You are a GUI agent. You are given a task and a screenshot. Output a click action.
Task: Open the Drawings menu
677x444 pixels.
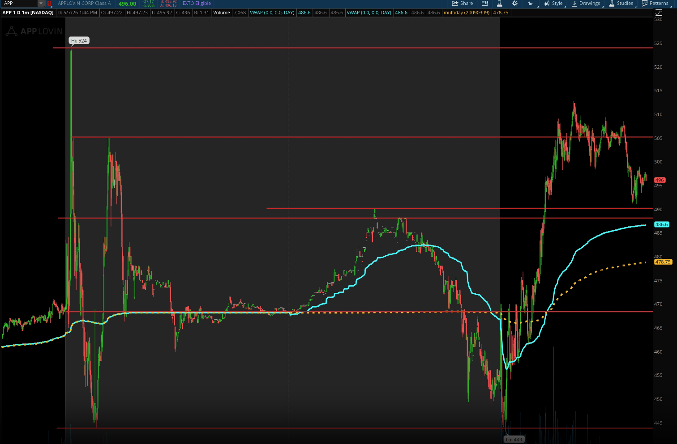click(586, 3)
